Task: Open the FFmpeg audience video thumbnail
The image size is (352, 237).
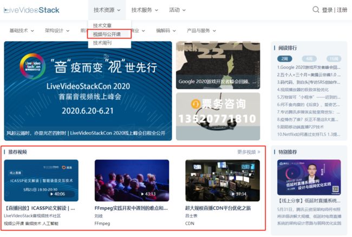Action: (132, 181)
